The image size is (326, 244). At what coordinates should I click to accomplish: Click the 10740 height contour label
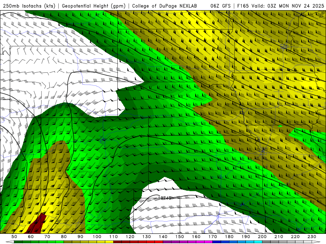point(165,198)
